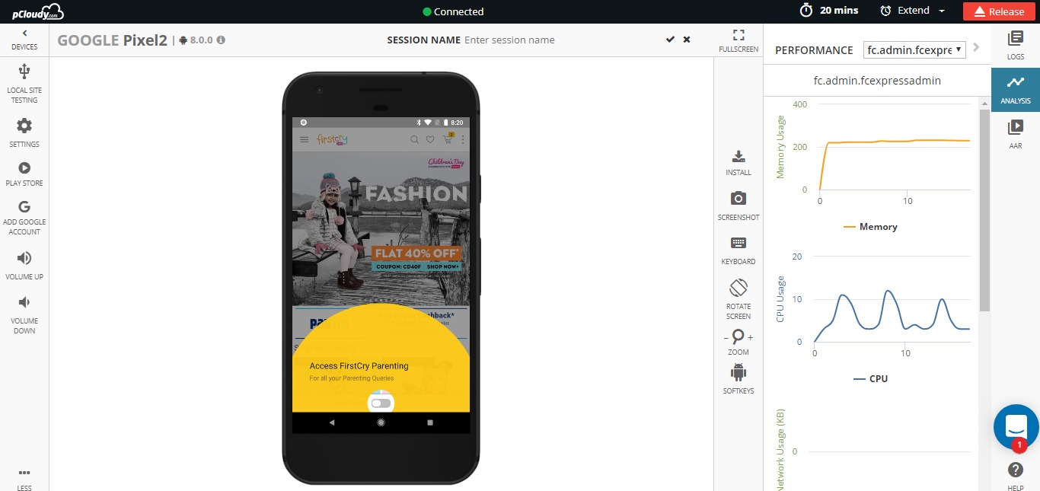Confirm session name with checkmark

(670, 40)
